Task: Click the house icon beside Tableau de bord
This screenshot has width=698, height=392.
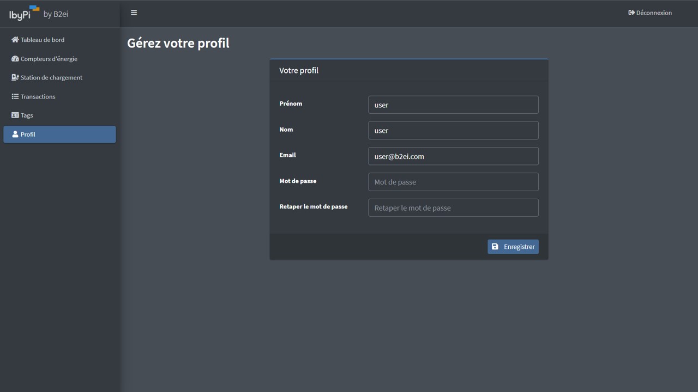Action: click(15, 40)
